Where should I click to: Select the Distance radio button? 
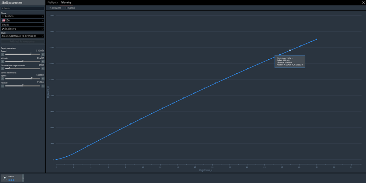51,8
